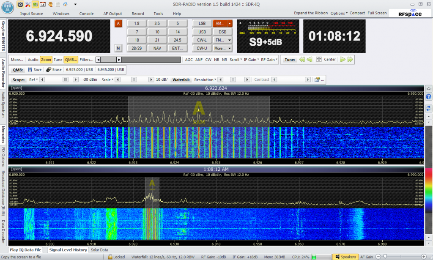Click the M memory button

point(118,48)
